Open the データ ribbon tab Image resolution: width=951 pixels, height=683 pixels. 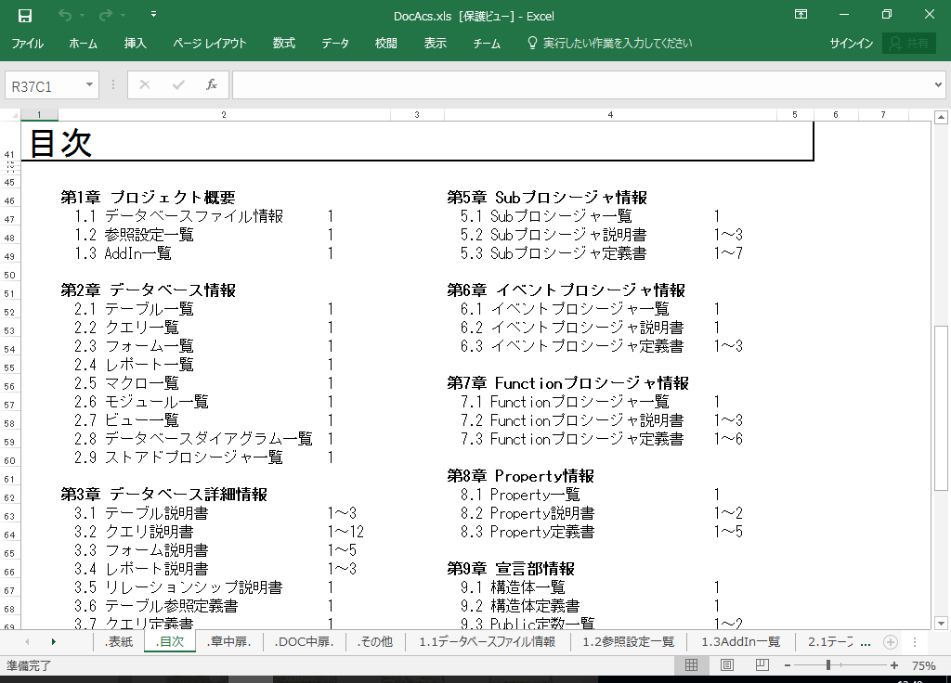335,44
